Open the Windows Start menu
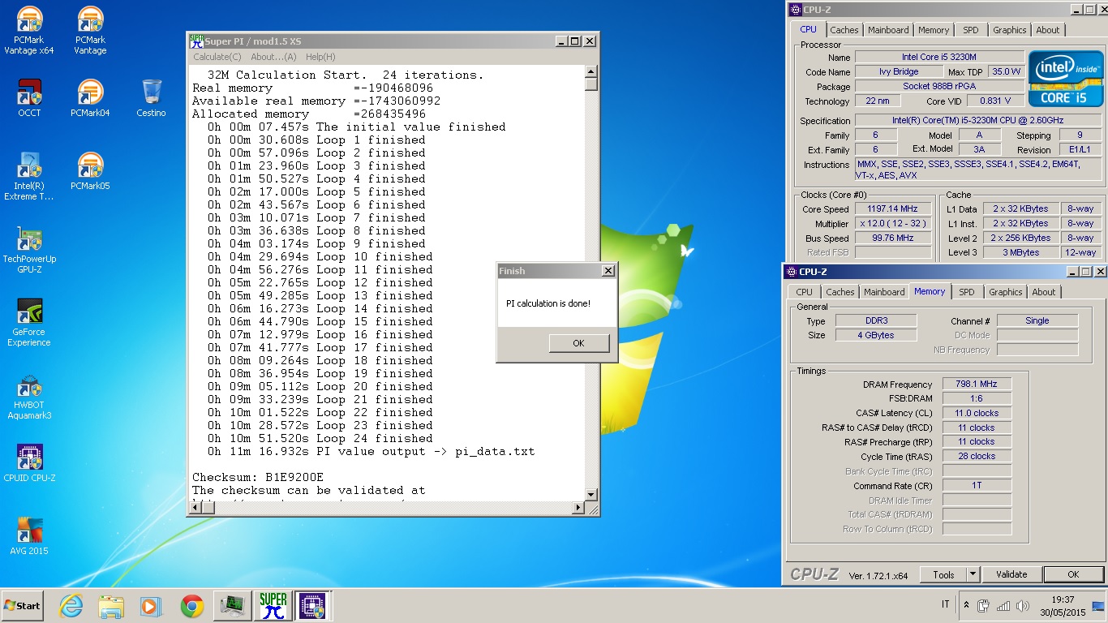The image size is (1108, 623). (22, 605)
